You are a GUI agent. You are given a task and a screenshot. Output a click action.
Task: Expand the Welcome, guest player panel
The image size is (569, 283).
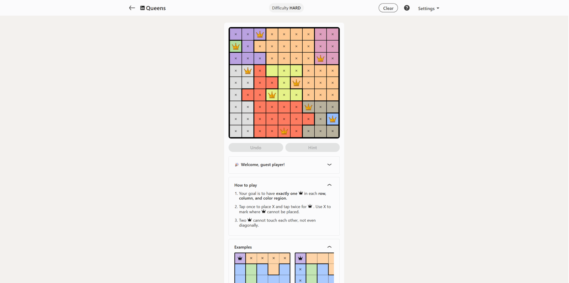click(x=284, y=165)
